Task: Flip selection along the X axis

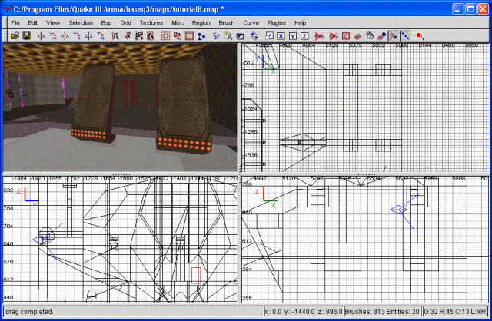Action: coord(41,36)
